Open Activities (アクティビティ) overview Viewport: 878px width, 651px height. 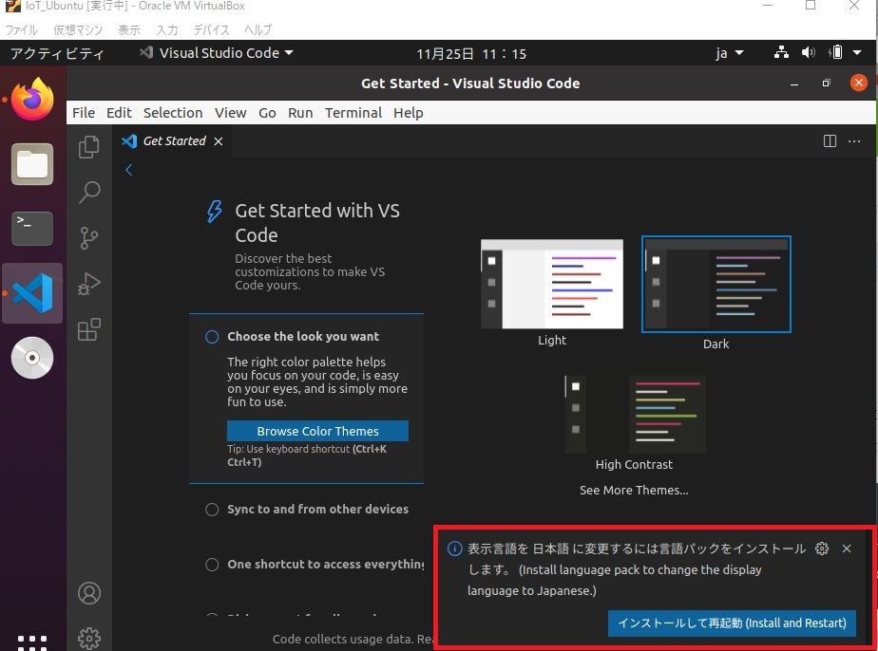point(57,53)
